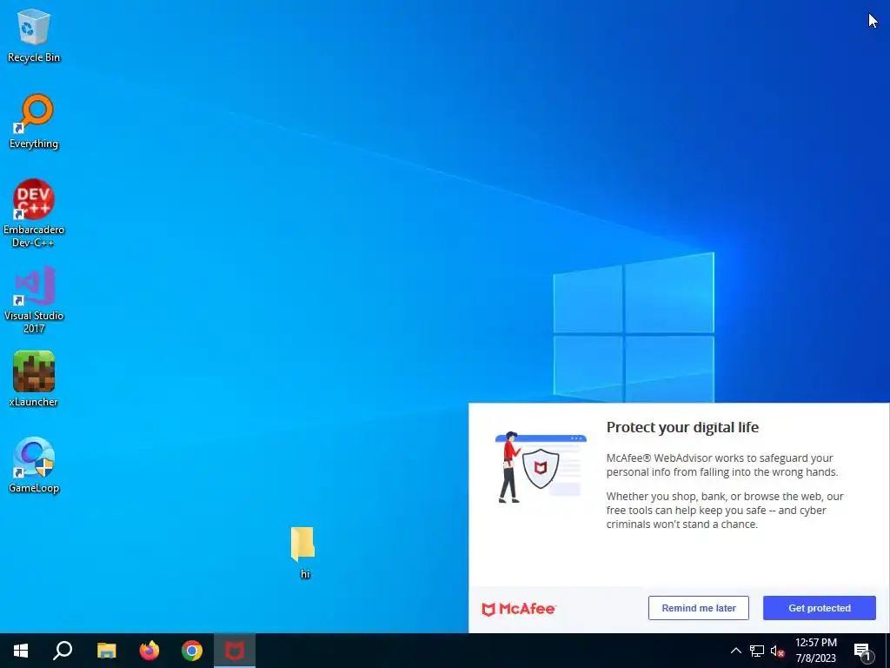Open the clock showing 12:57 PM
The image size is (890, 668).
(815, 643)
